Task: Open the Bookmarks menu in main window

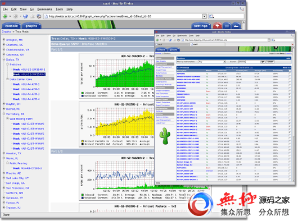Action: tap(44, 9)
